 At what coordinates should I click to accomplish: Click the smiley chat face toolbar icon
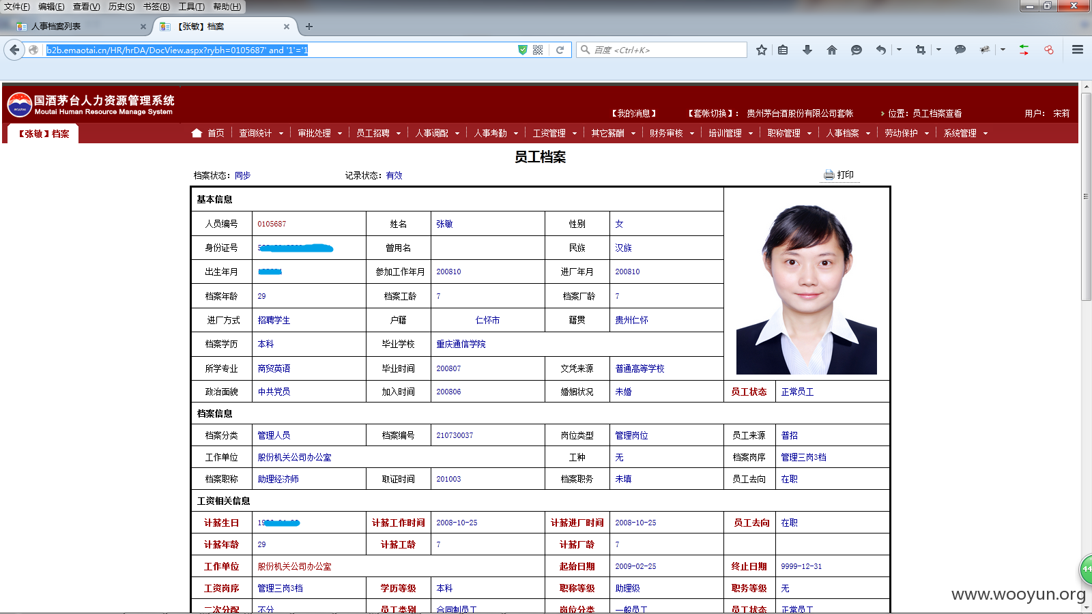pyautogui.click(x=857, y=50)
